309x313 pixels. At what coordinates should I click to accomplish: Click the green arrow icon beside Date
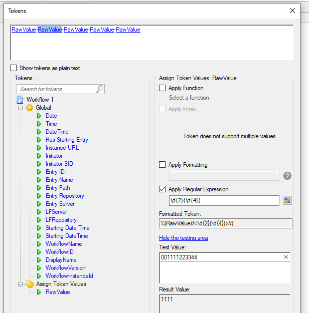pos(39,116)
